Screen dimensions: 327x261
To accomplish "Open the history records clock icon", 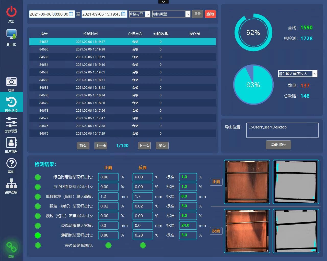I will click(x=11, y=102).
